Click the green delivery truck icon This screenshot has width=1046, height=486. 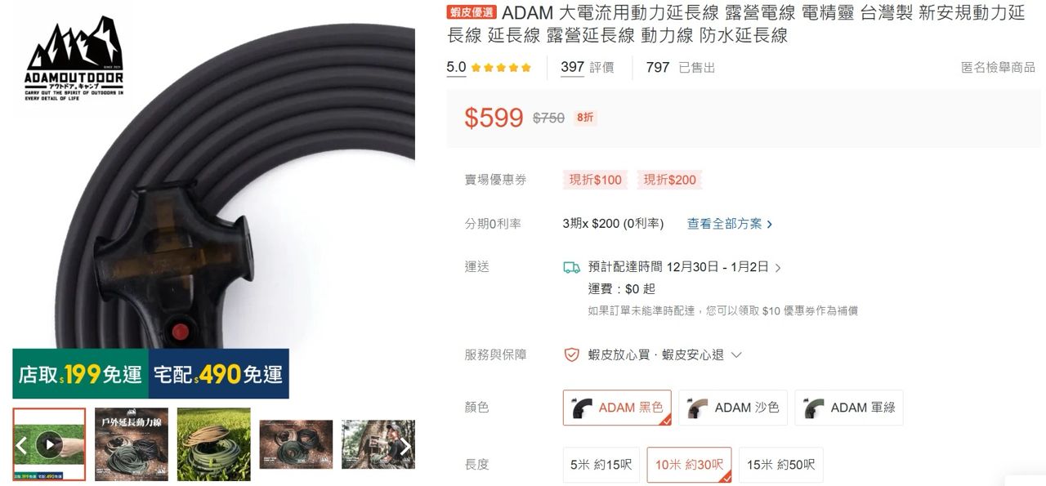click(572, 267)
